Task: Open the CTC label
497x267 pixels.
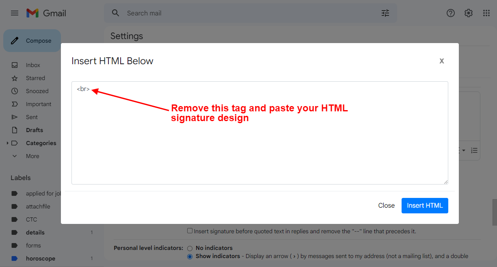Action: click(x=31, y=219)
